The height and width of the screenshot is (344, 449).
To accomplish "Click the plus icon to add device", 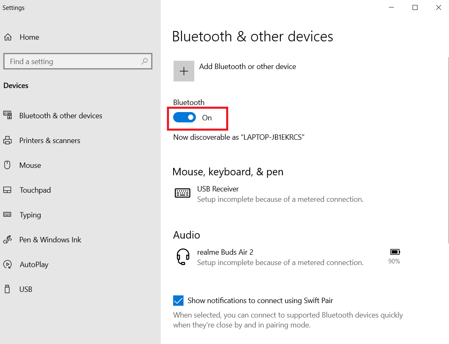I will [184, 71].
